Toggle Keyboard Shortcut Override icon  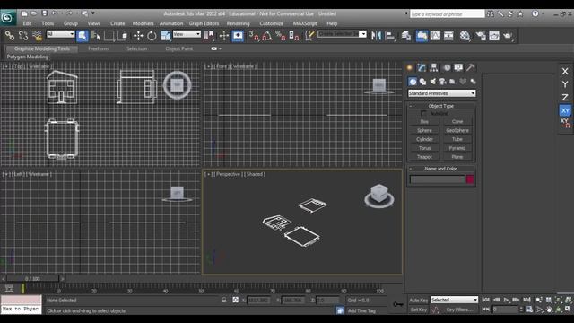click(238, 36)
